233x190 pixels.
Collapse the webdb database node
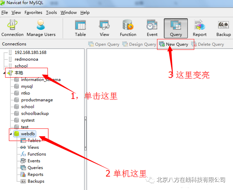click(11, 134)
